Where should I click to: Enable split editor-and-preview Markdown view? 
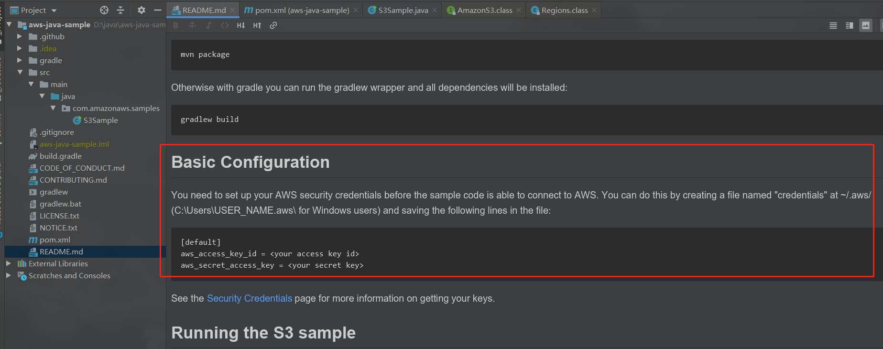click(x=850, y=25)
